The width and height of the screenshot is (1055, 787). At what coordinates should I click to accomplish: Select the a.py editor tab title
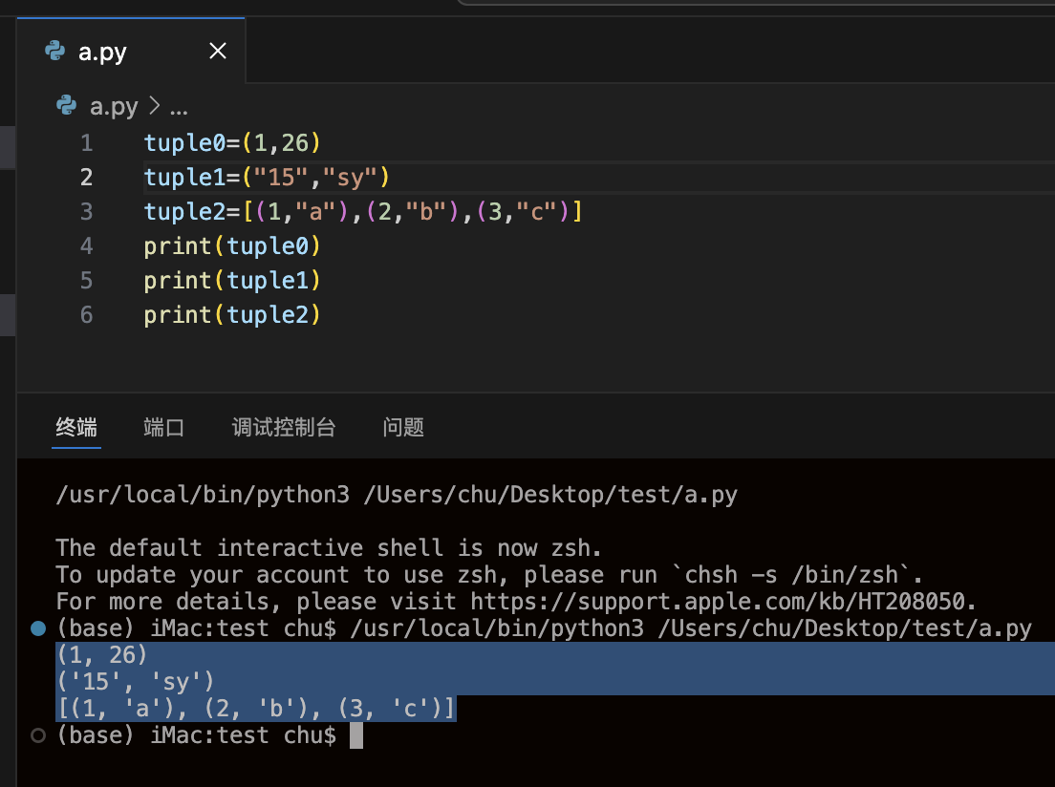tap(102, 52)
